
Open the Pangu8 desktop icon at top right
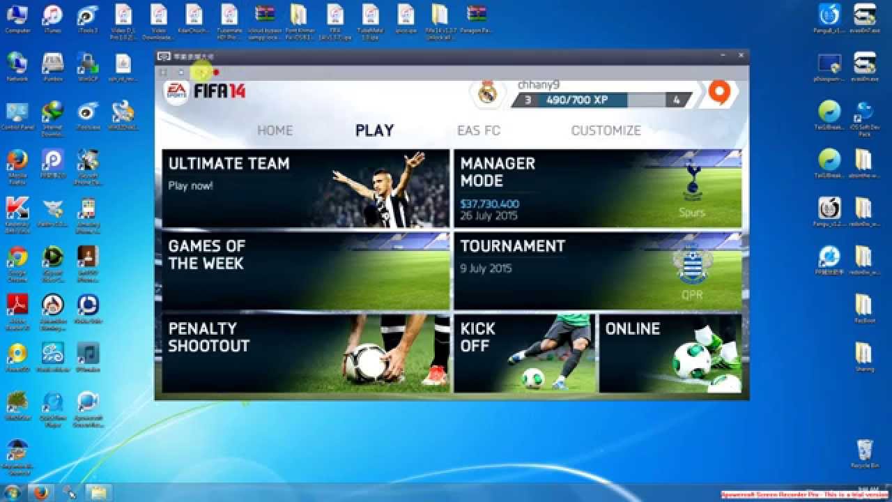tap(829, 18)
